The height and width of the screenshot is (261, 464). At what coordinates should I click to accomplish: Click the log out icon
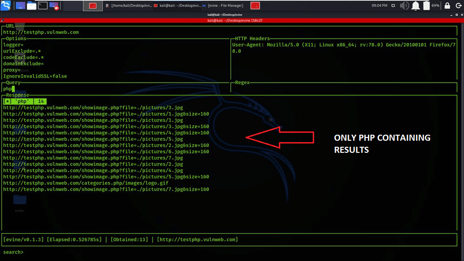coord(458,6)
